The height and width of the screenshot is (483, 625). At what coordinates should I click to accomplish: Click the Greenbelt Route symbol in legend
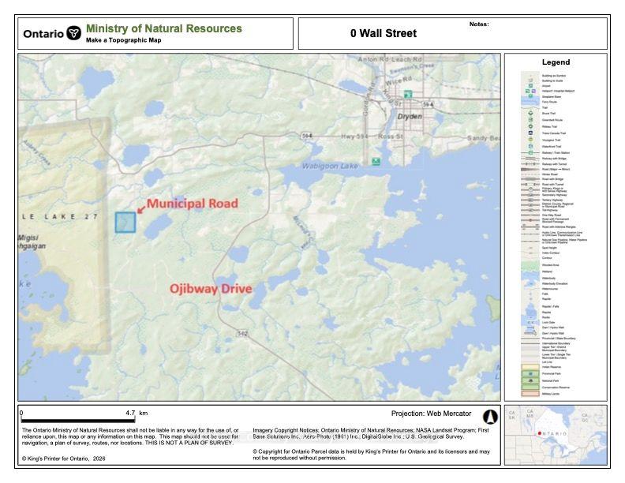pyautogui.click(x=530, y=119)
